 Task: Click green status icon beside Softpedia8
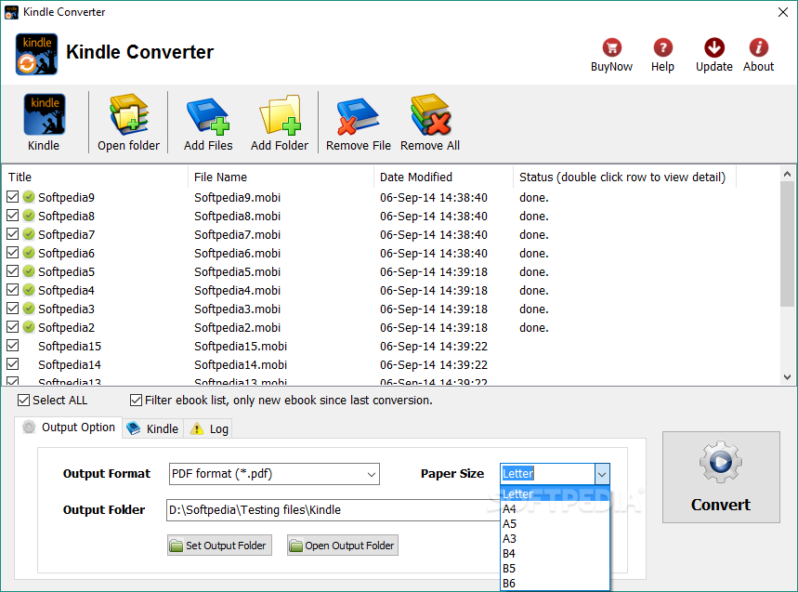pos(29,216)
